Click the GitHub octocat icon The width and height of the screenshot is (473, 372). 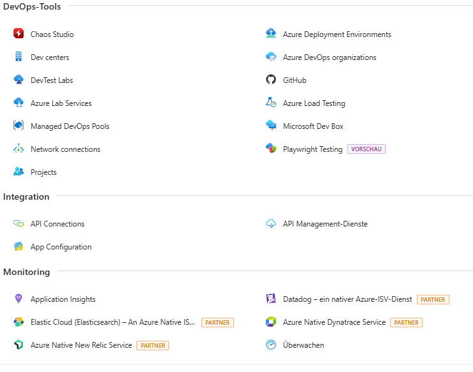[271, 80]
